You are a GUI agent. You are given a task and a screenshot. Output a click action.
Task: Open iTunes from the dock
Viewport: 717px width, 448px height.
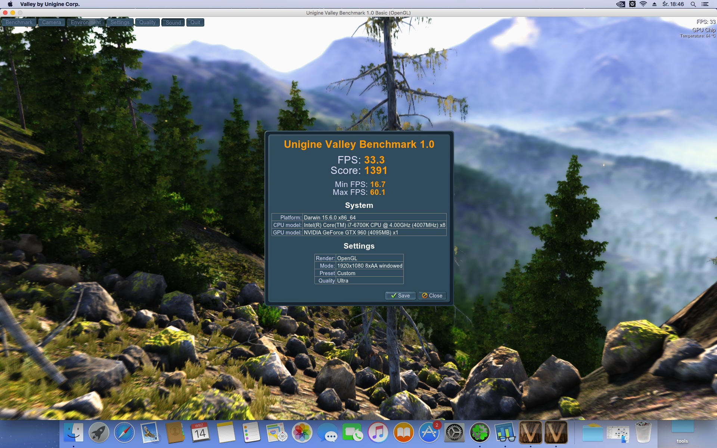click(x=378, y=433)
